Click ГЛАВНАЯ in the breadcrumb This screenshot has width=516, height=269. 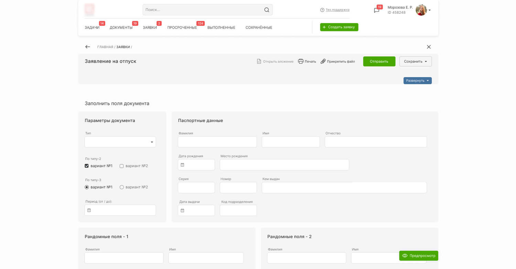pos(105,47)
